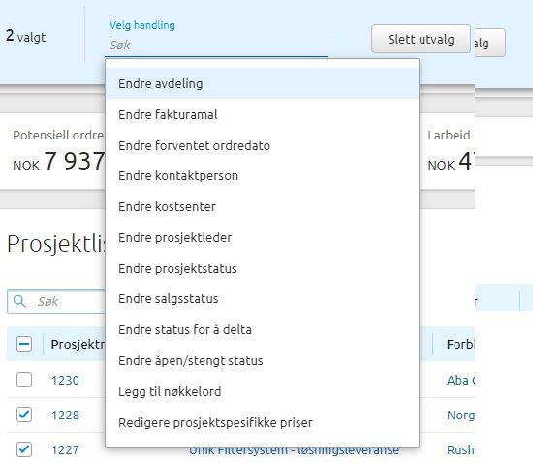Screen dimensions: 533x463
Task: Select Endre forventet ordredato
Action: [x=262, y=145]
